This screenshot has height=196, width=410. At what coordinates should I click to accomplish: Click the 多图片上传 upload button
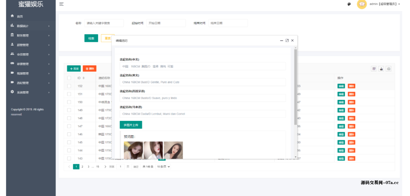131,125
